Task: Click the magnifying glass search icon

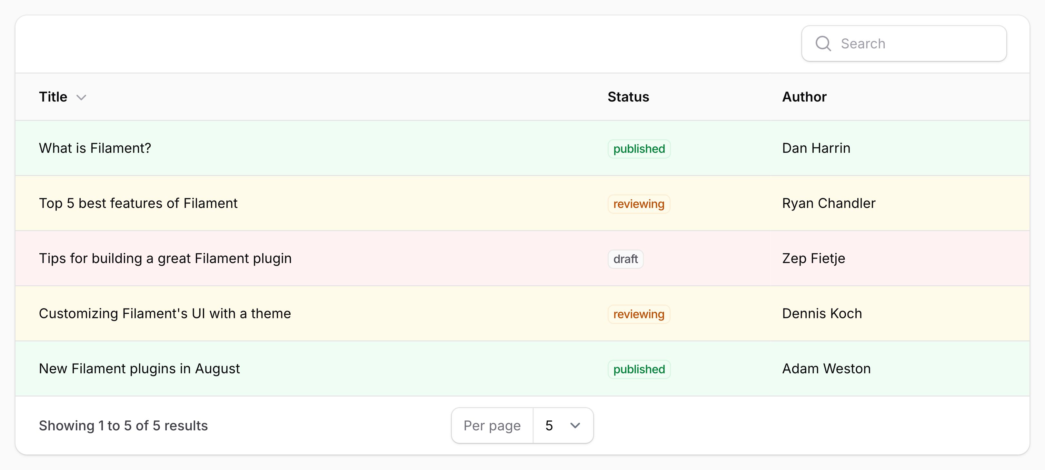Action: tap(823, 44)
